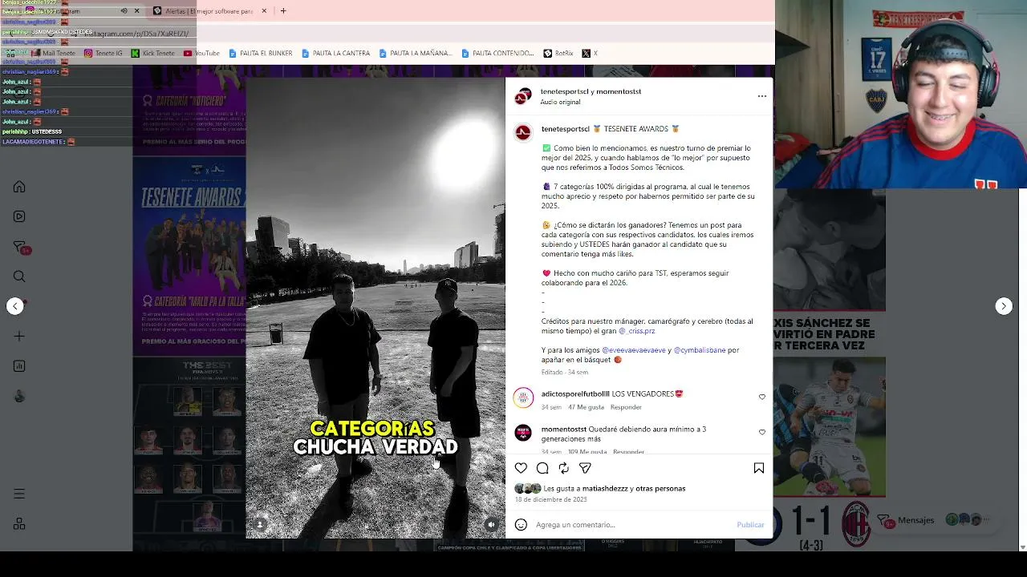Click the browser address bar URL

[136, 34]
